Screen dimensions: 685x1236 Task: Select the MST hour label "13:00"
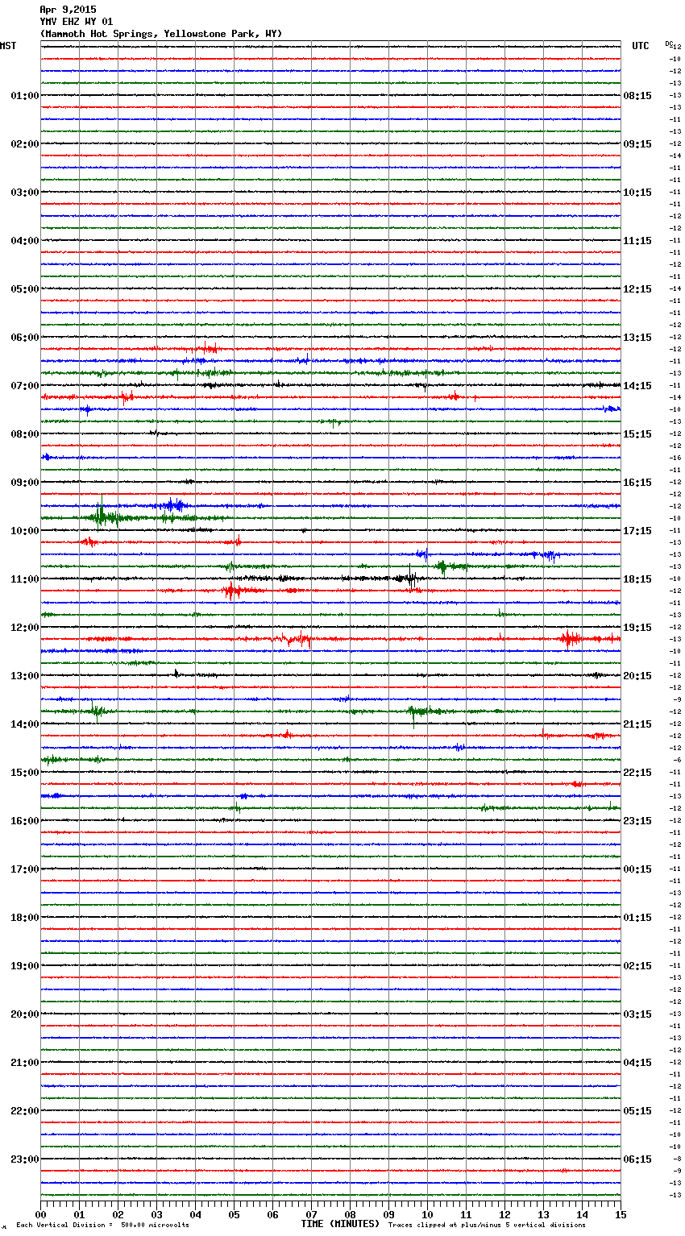tap(25, 676)
